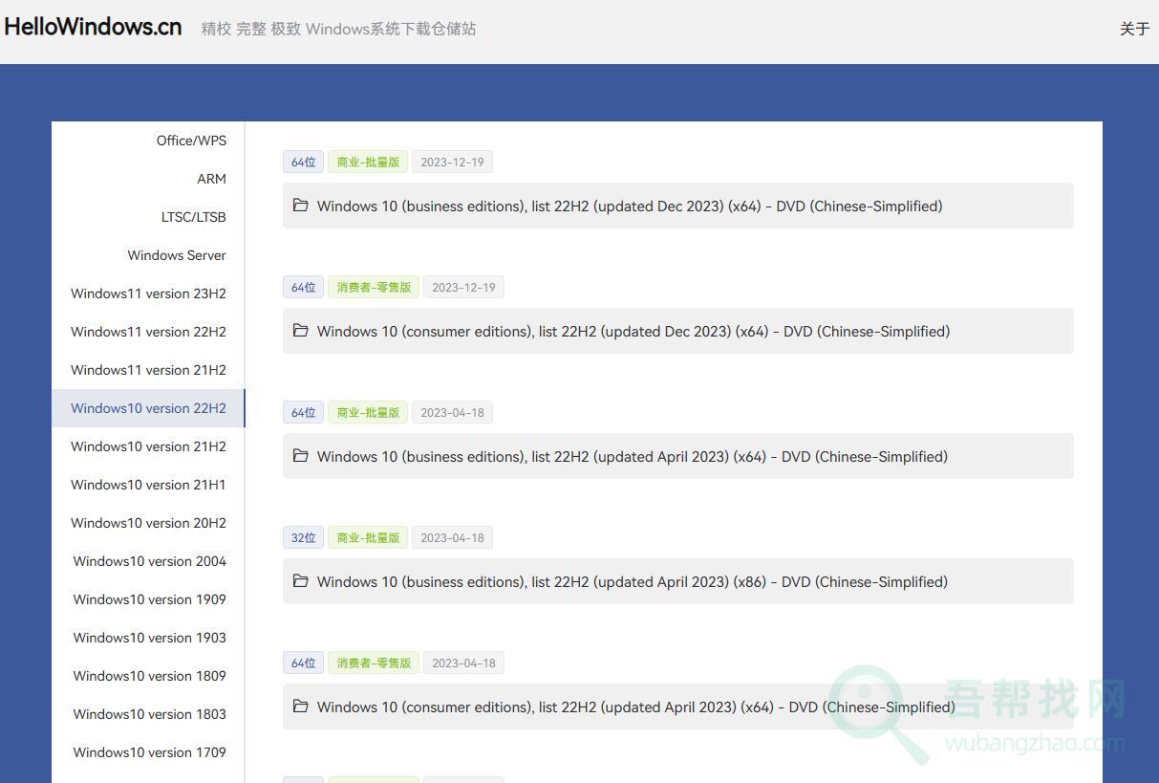
Task: Switch to Windows10 version 21H2
Action: tap(148, 446)
